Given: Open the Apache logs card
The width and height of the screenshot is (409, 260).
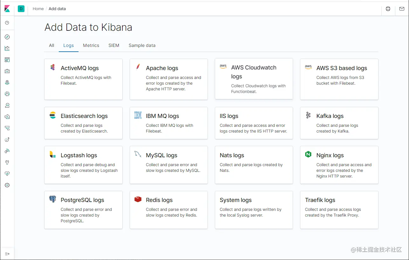Looking at the screenshot, I should click(168, 79).
